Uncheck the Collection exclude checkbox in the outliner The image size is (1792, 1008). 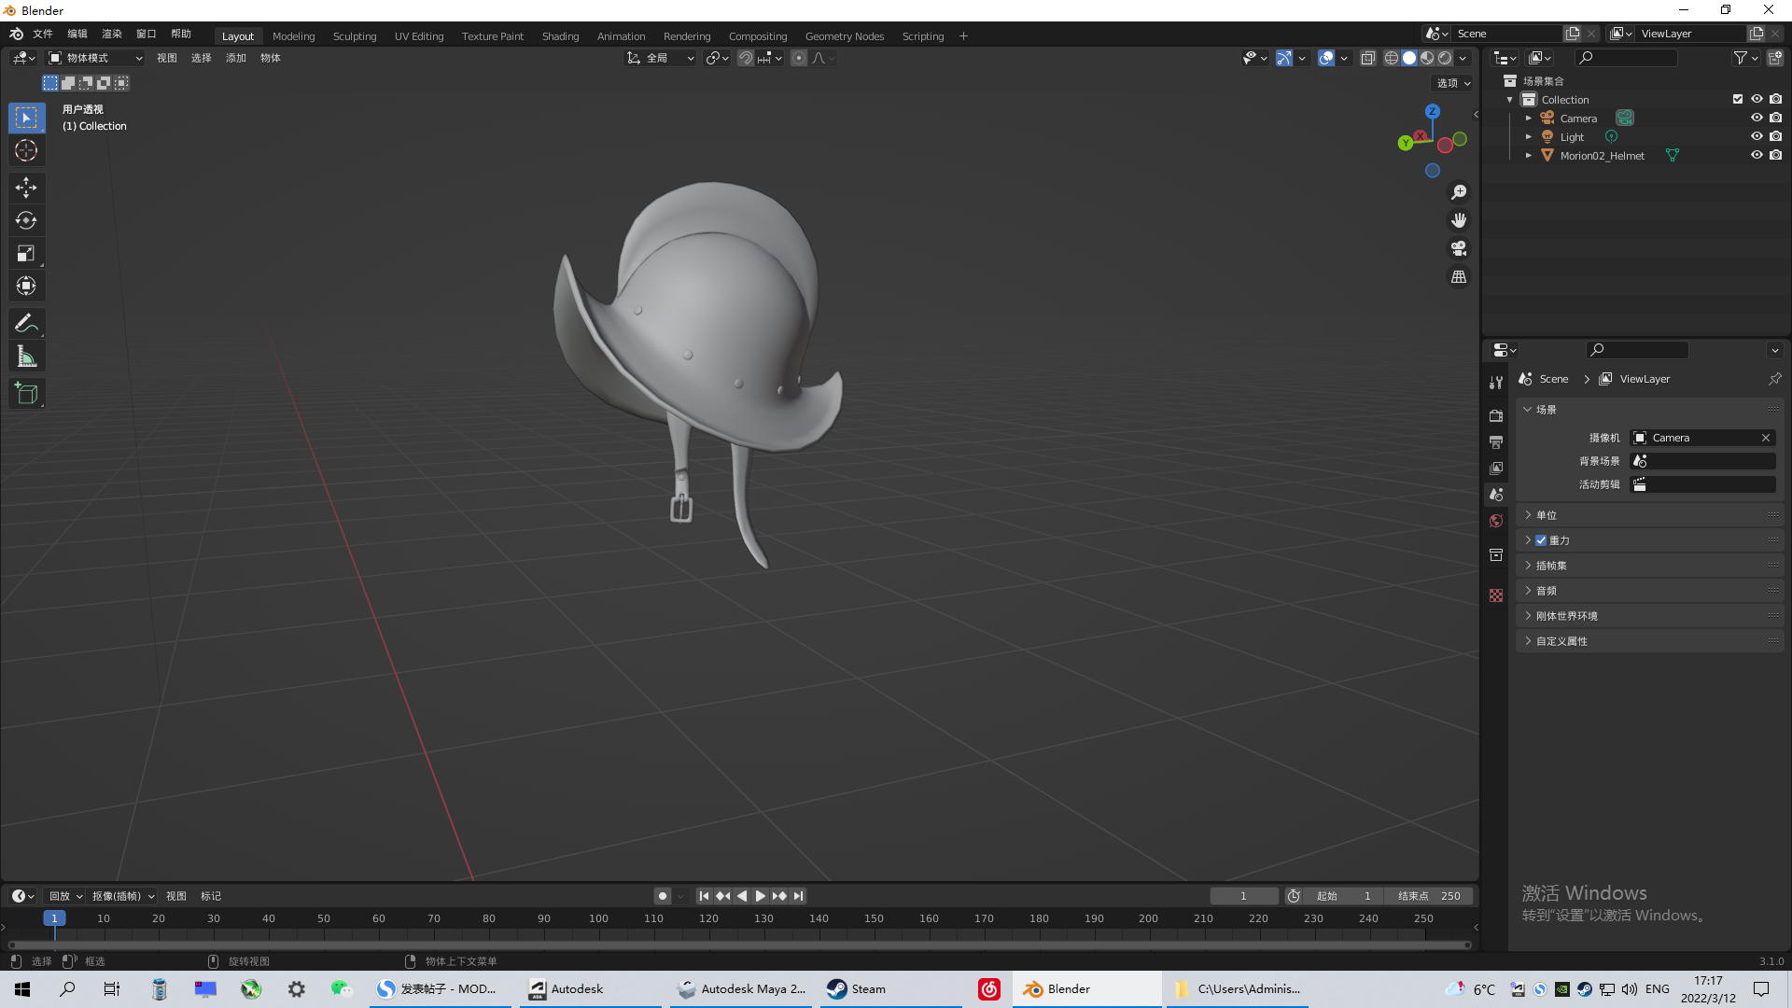pos(1738,99)
